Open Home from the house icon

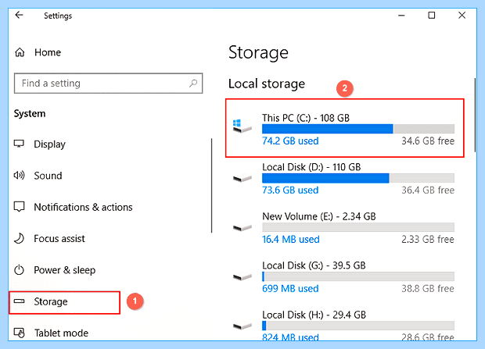(x=20, y=52)
